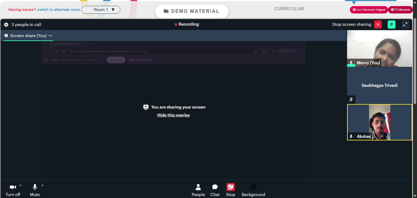Click the red stop screen sharing X

(378, 25)
